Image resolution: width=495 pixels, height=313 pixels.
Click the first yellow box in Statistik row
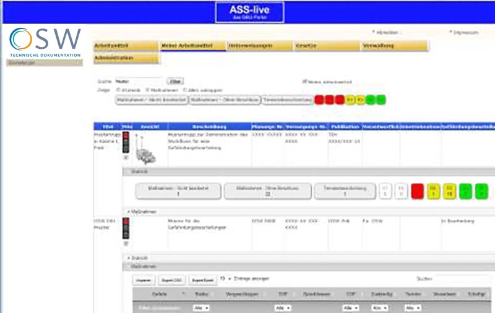point(433,191)
